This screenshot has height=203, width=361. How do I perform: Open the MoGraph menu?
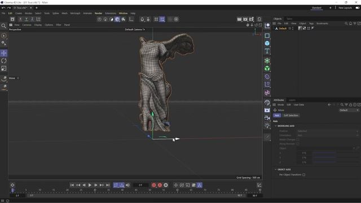coord(75,14)
